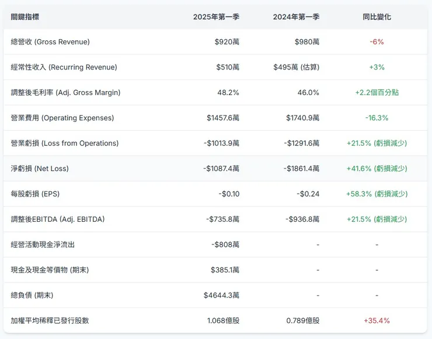Click the 關鍵指標 column header
Viewport: 432px width, 339px height.
[x=25, y=17]
